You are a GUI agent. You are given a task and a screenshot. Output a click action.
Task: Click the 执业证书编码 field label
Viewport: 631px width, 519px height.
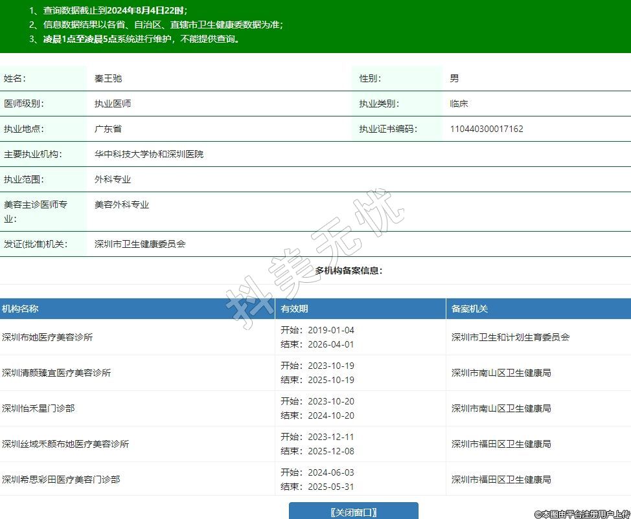[x=388, y=129]
